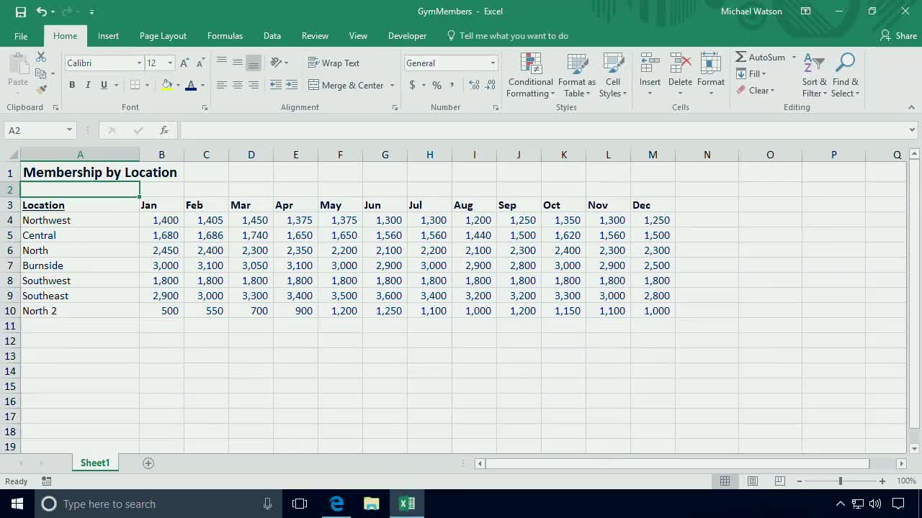This screenshot has width=922, height=518.
Task: Click the Increase Decimal icon
Action: (x=475, y=84)
